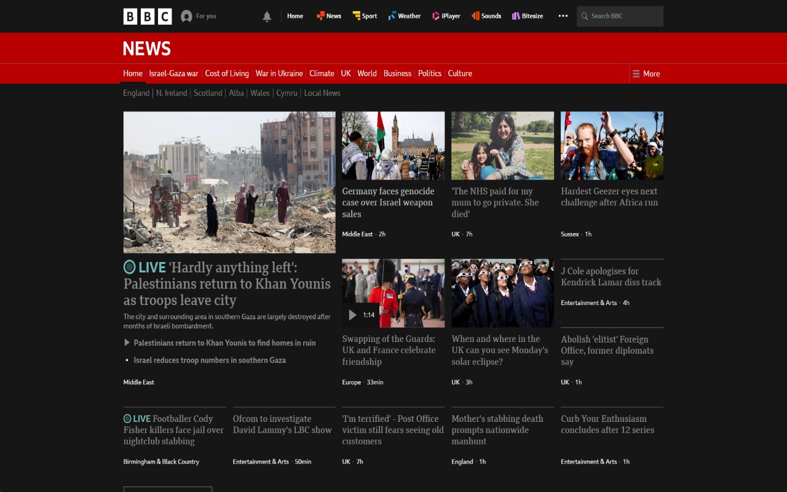Click the Weather icon in top bar

tap(392, 16)
